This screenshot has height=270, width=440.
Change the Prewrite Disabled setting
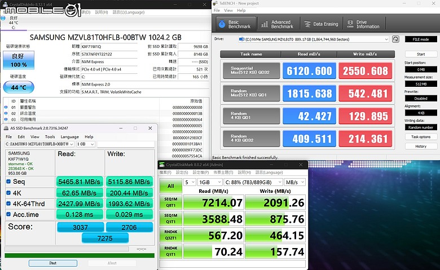click(x=421, y=99)
